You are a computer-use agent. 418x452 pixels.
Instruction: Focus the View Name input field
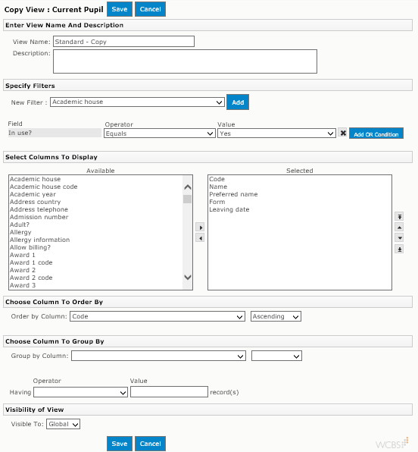pyautogui.click(x=123, y=42)
